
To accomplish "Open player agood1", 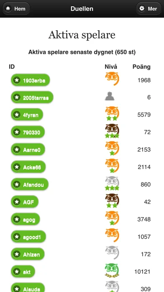I will pos(28,237).
